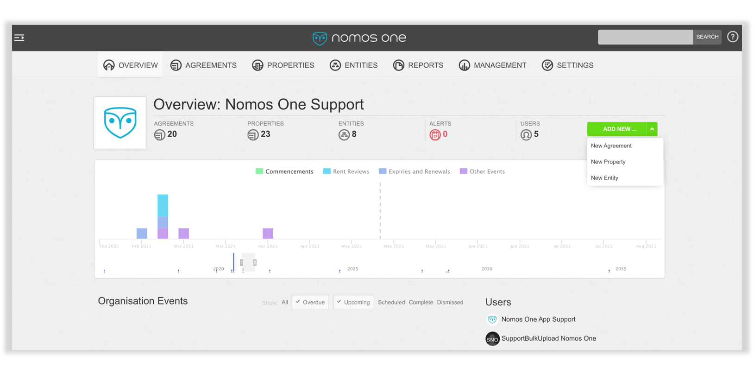Click the Alerts count value 0
The image size is (754, 375).
point(445,134)
